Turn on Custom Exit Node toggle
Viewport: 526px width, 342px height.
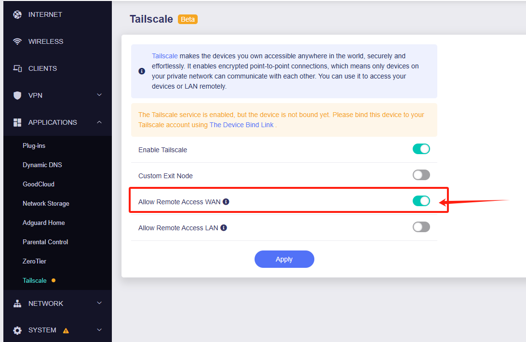tap(421, 175)
